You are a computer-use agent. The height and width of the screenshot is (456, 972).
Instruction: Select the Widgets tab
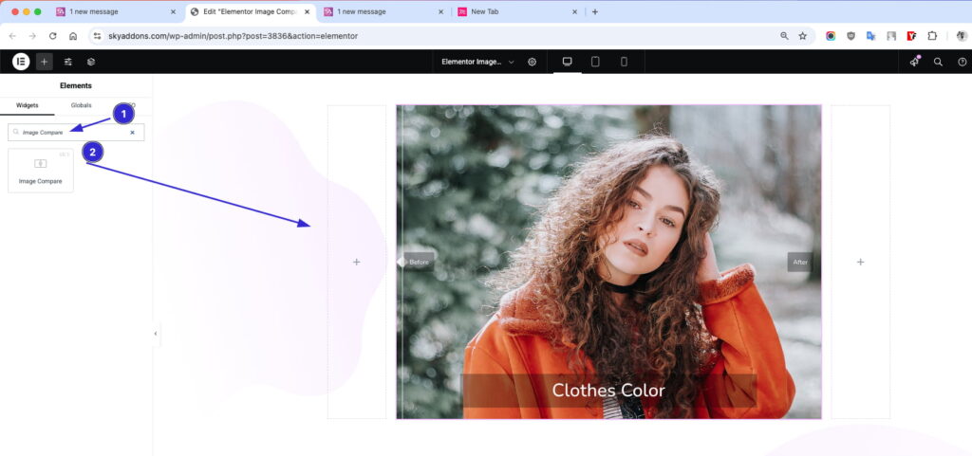(28, 106)
